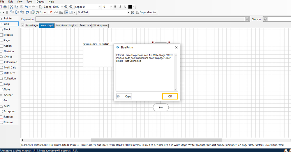Open the Undo history dropdown arrow
This screenshot has height=152, width=291.
click(x=30, y=7)
